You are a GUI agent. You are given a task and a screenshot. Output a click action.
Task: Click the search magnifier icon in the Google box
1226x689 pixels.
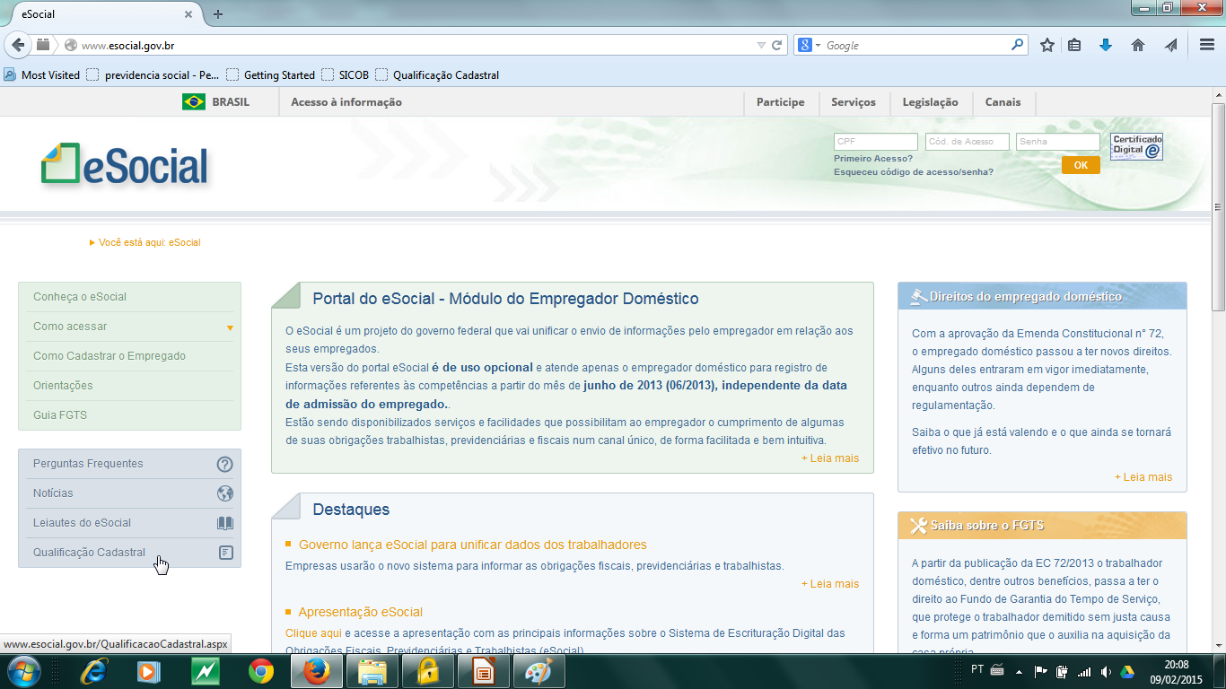[x=1017, y=45]
